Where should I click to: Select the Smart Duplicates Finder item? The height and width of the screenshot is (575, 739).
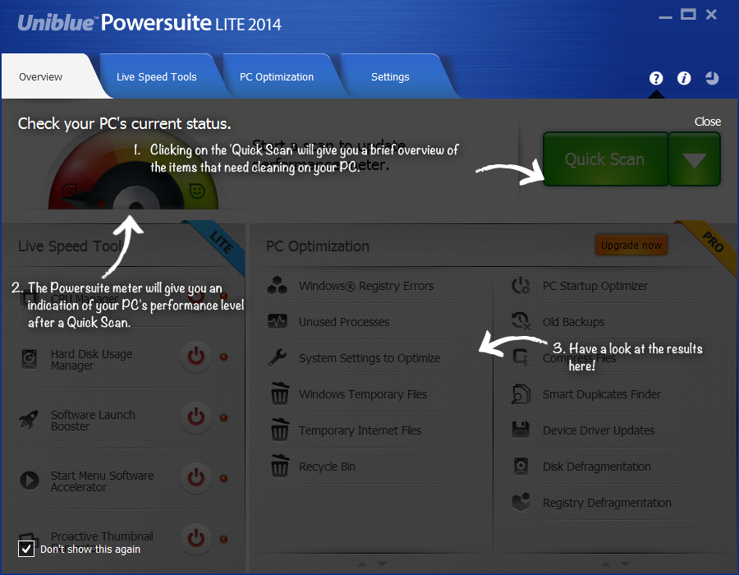(x=602, y=394)
